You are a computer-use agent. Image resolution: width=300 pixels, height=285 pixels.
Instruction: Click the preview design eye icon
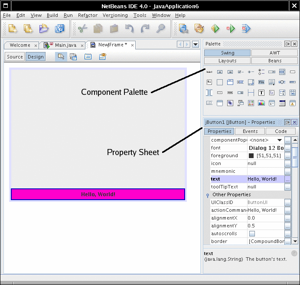(102, 57)
